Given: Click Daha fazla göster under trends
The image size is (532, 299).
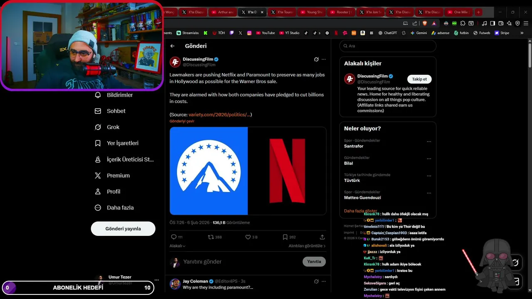Looking at the screenshot, I should coord(361,211).
